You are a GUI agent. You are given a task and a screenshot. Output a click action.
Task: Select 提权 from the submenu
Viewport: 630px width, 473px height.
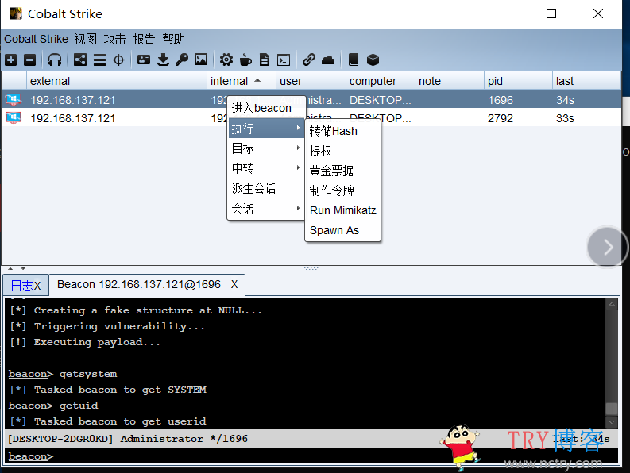(x=342, y=151)
